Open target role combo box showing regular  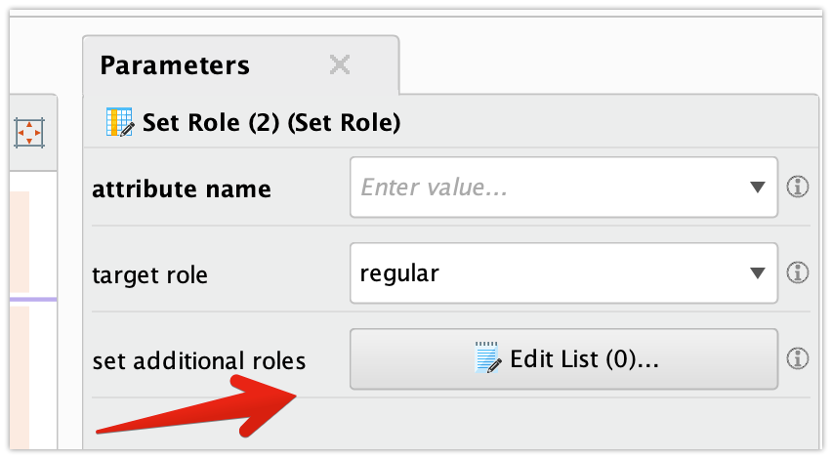coord(547,273)
